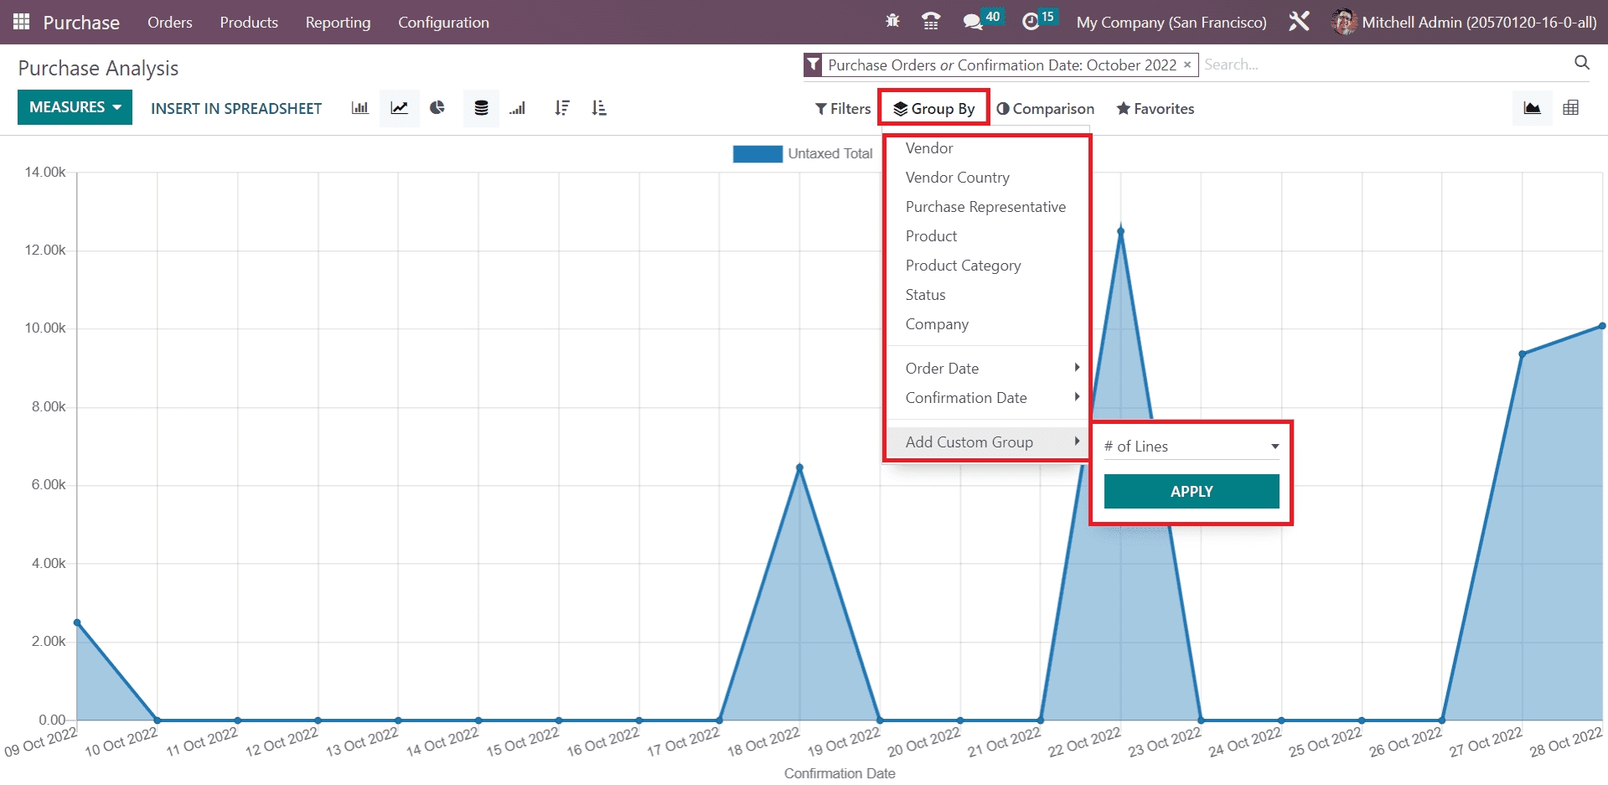Switch to bar chart view
This screenshot has height=785, width=1608.
tap(359, 108)
